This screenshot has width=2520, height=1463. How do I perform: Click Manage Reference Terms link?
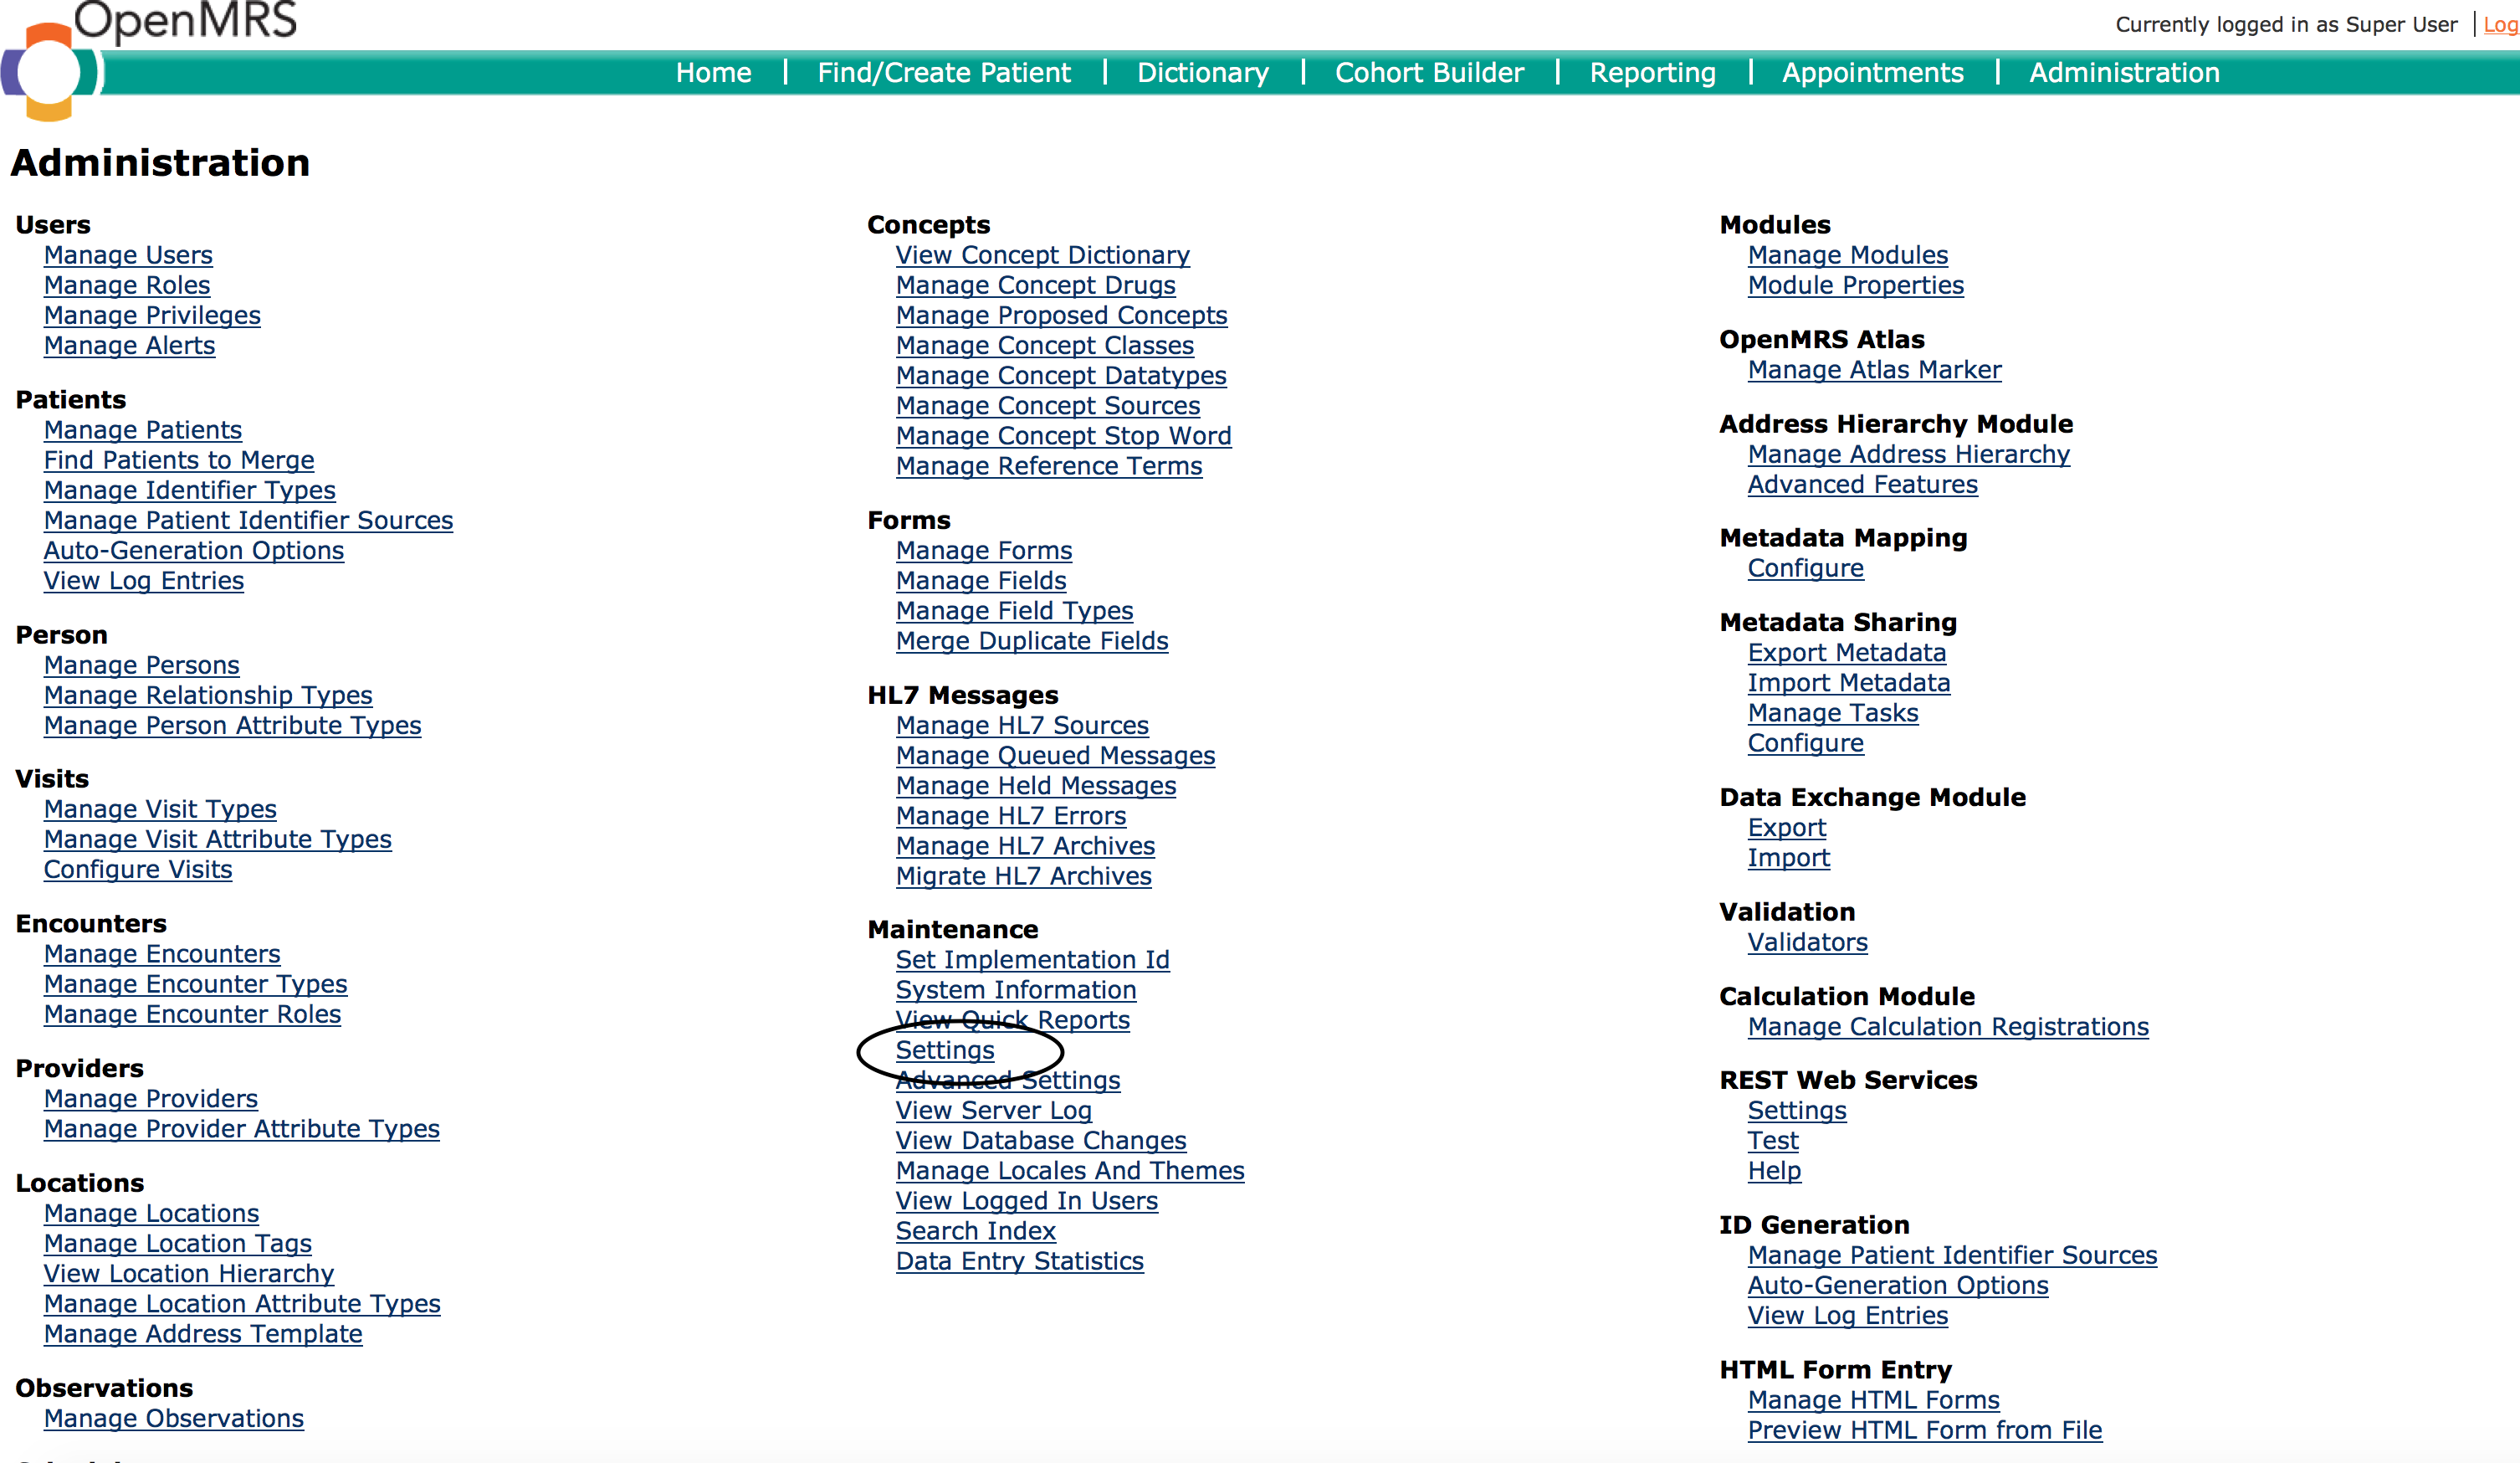[1049, 466]
